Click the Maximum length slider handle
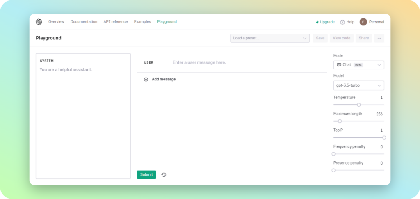 [340, 121]
